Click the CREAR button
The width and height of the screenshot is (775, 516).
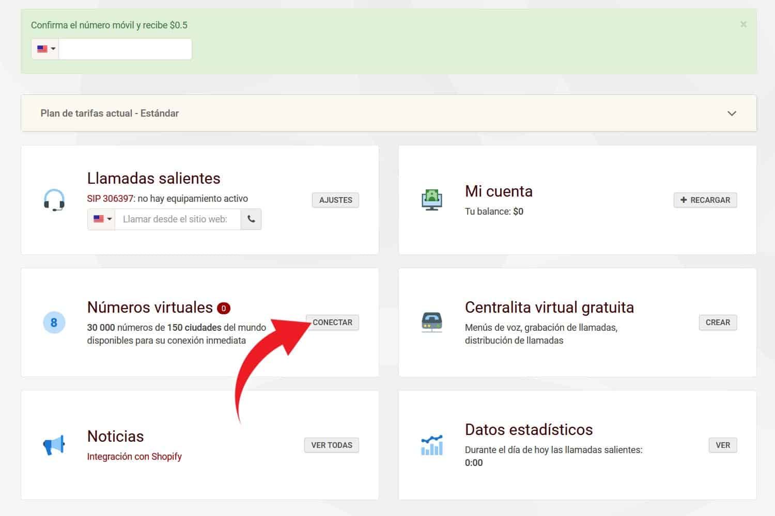point(718,322)
